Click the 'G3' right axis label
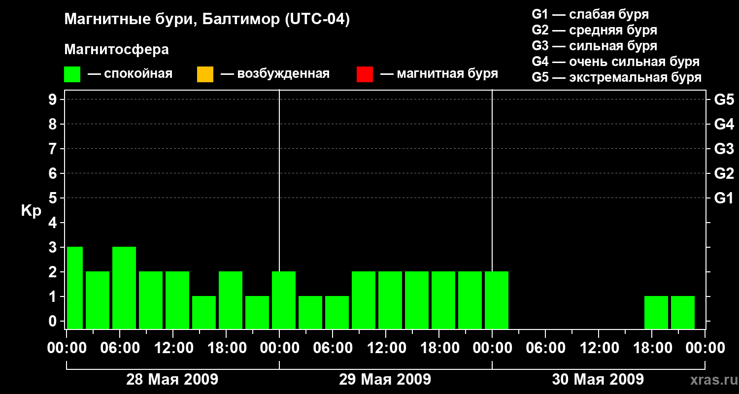 [724, 149]
